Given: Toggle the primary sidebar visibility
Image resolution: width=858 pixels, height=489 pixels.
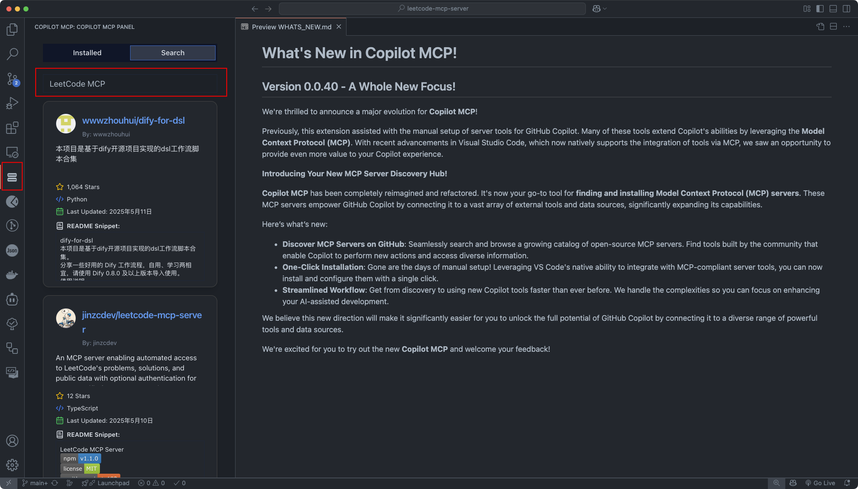Looking at the screenshot, I should [820, 8].
